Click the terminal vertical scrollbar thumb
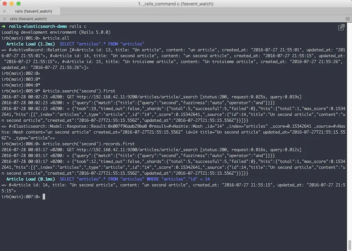Viewport: 352px width, 251px height. coord(350,245)
